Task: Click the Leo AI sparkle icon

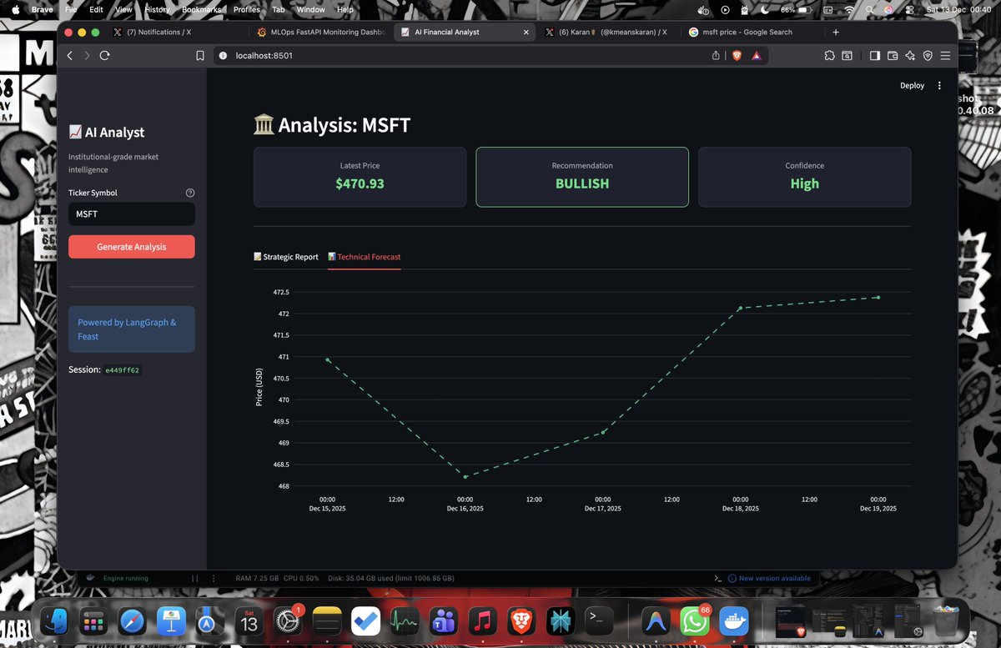Action: pos(909,56)
